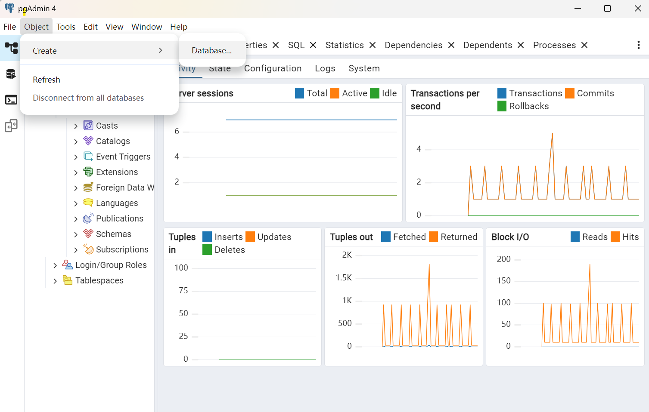Open the System dashboard tab
Screen dimensions: 649x412
coord(364,68)
